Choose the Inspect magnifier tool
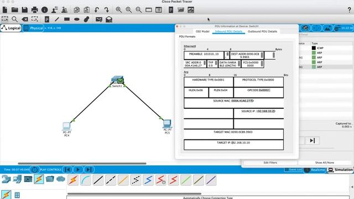The height and width of the screenshot is (199, 354). (15, 19)
